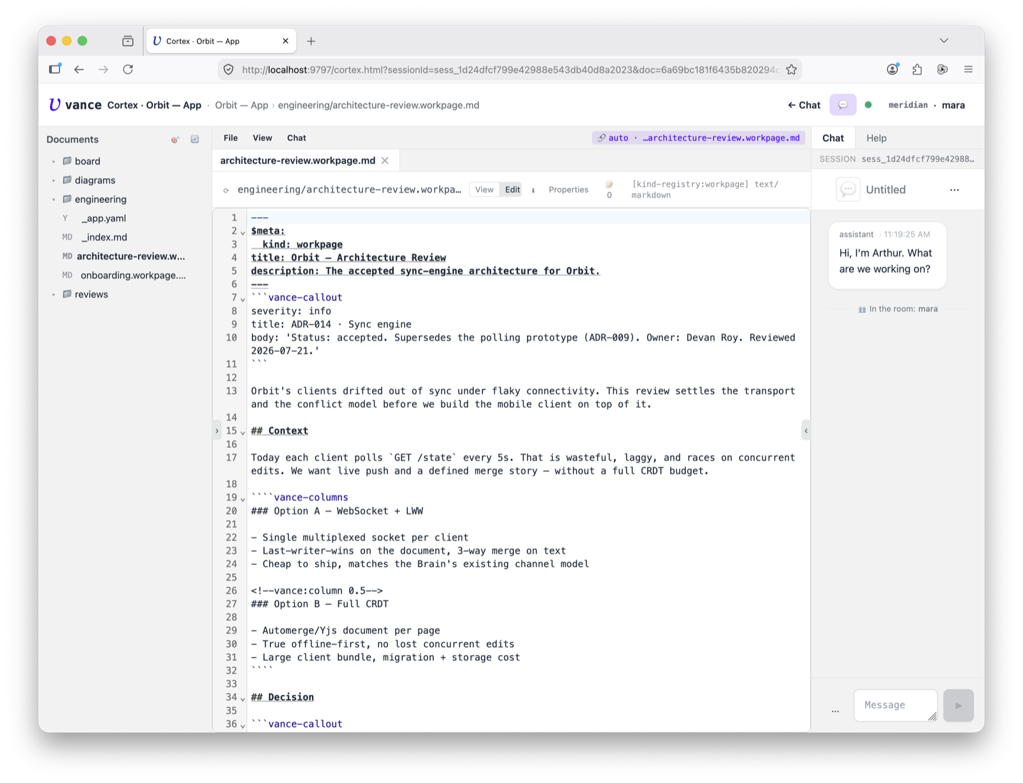
Task: Click the browser address bar URL
Action: pos(510,70)
